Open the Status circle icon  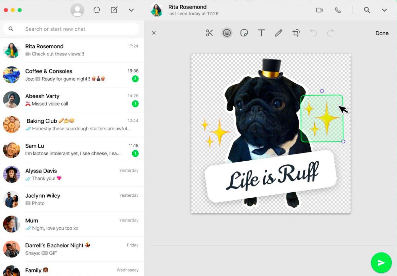pyautogui.click(x=97, y=10)
